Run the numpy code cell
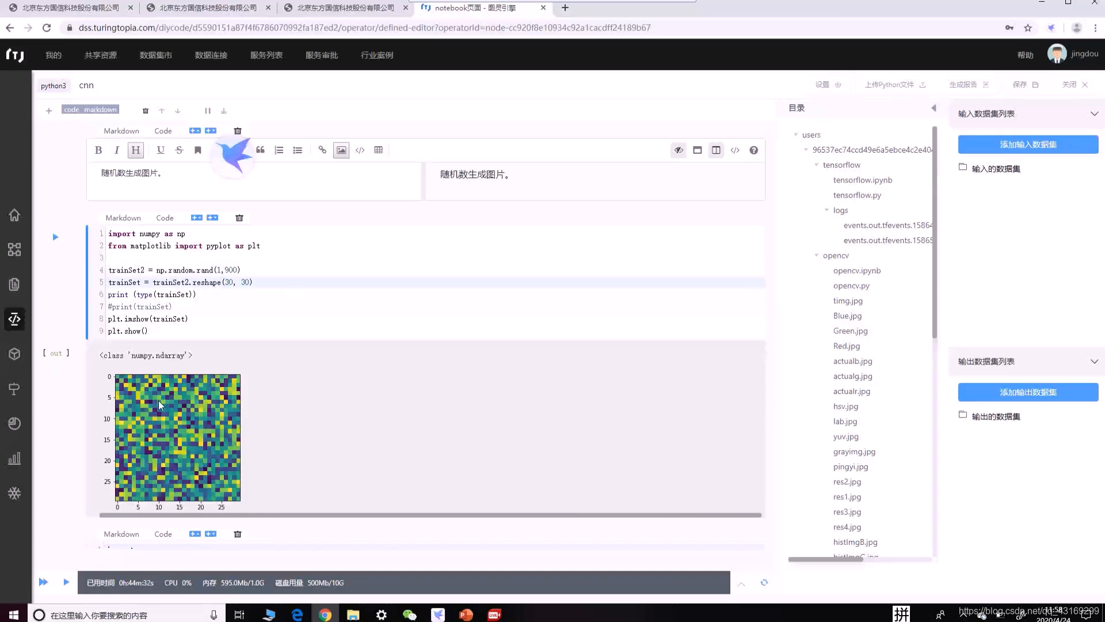The image size is (1105, 622). (55, 237)
